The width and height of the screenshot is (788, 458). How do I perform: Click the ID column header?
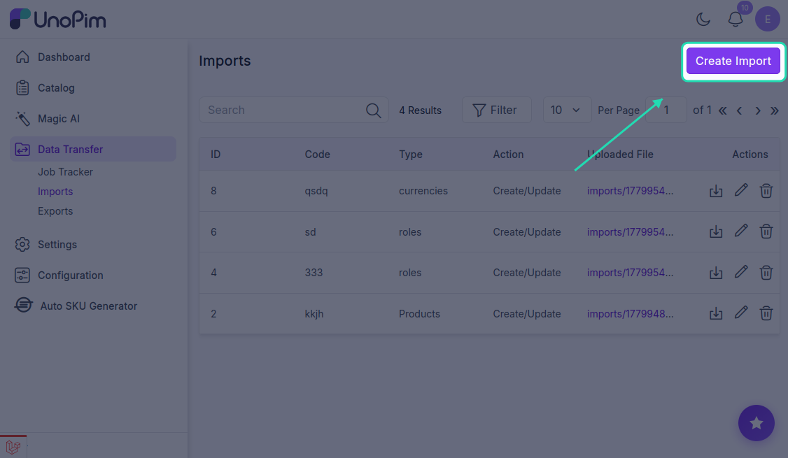coord(216,154)
